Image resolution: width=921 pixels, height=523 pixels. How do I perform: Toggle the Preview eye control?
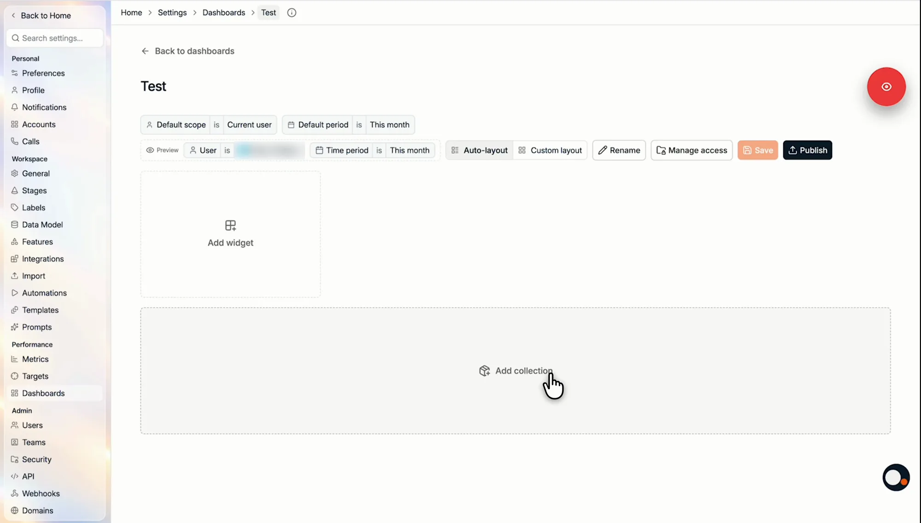point(162,150)
